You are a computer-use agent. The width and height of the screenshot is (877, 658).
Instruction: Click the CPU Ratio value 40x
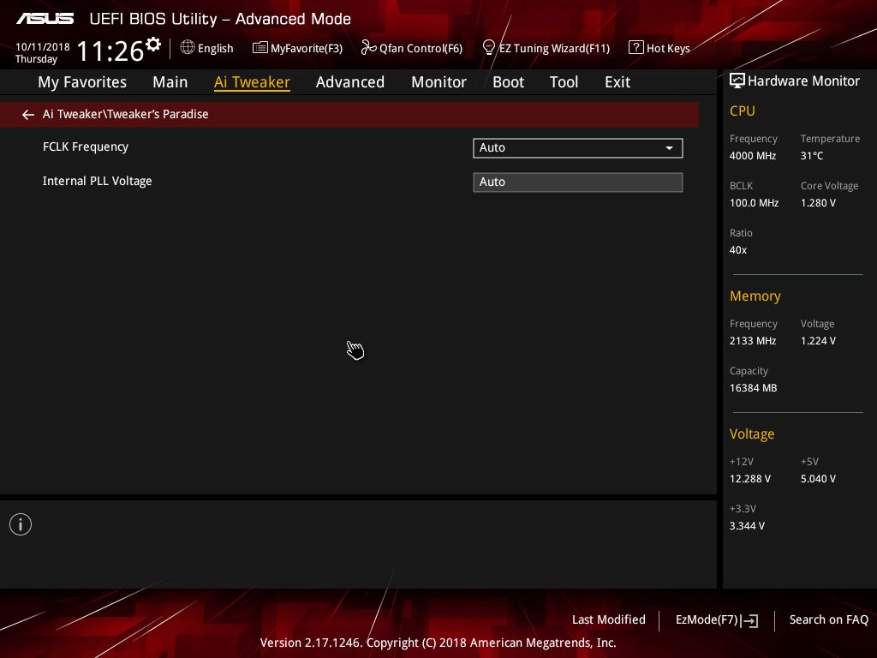[738, 250]
